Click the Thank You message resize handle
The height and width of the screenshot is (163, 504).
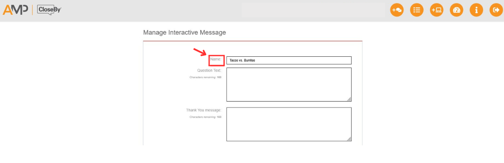(x=349, y=139)
